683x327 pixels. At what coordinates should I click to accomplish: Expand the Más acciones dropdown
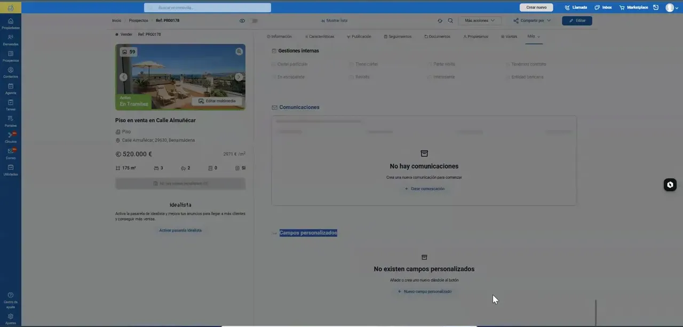[x=480, y=21]
